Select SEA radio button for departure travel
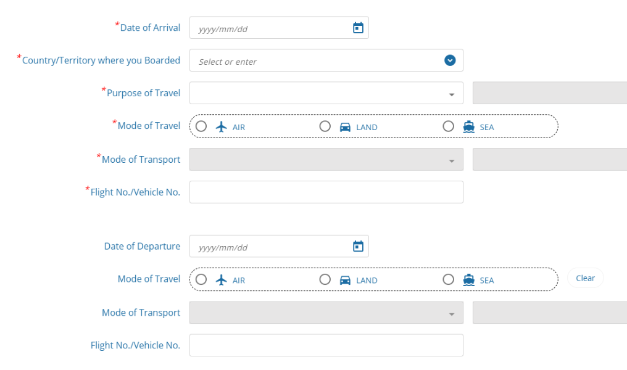The height and width of the screenshot is (370, 627). click(448, 279)
